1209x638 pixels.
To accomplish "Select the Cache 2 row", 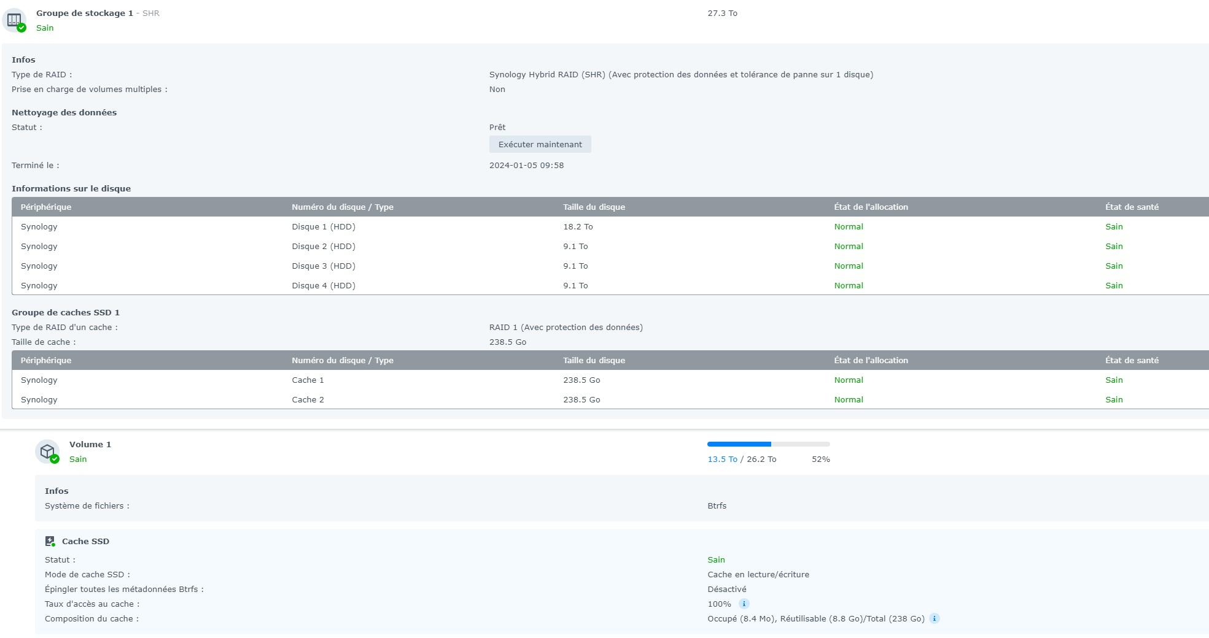I will (610, 399).
